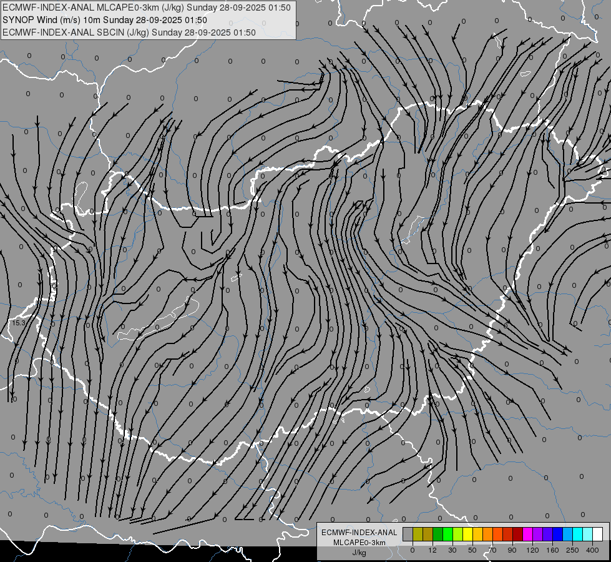This screenshot has height=562, width=611.
Task: Click the pale cyan swatch before white
Action: (588, 535)
